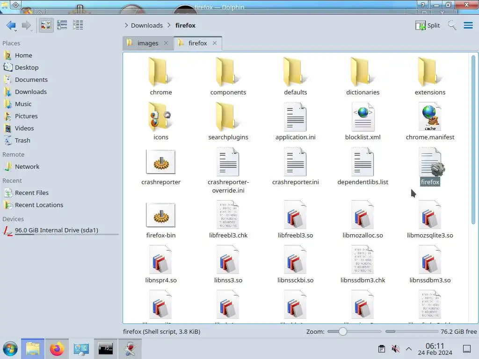This screenshot has height=359, width=479.
Task: Expand the chevron between Downloads and firefox
Action: coord(169,25)
